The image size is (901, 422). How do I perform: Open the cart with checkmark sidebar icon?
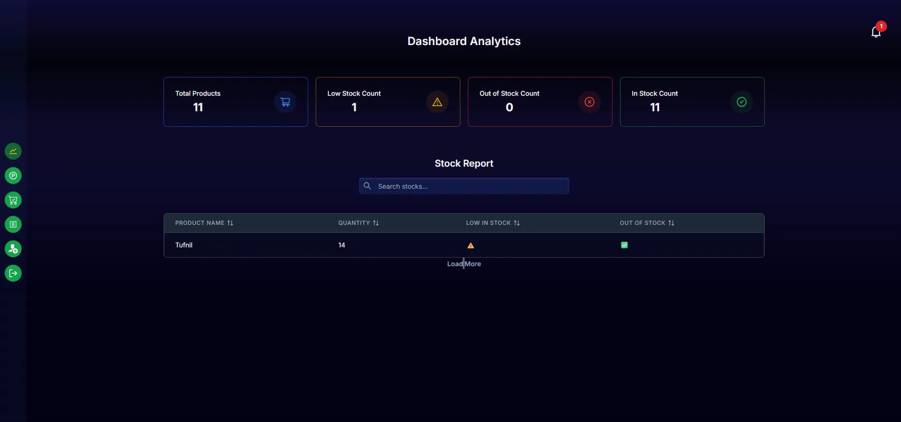coord(13,200)
